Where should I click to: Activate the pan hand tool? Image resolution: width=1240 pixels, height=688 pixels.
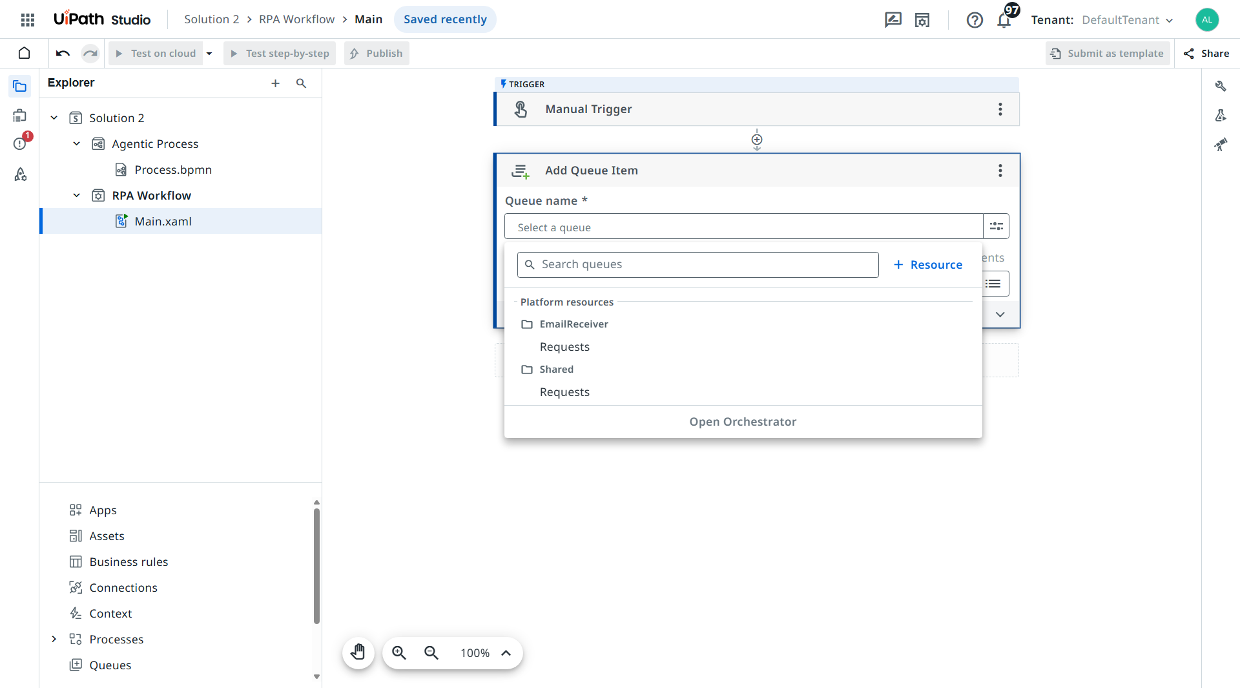(x=358, y=652)
